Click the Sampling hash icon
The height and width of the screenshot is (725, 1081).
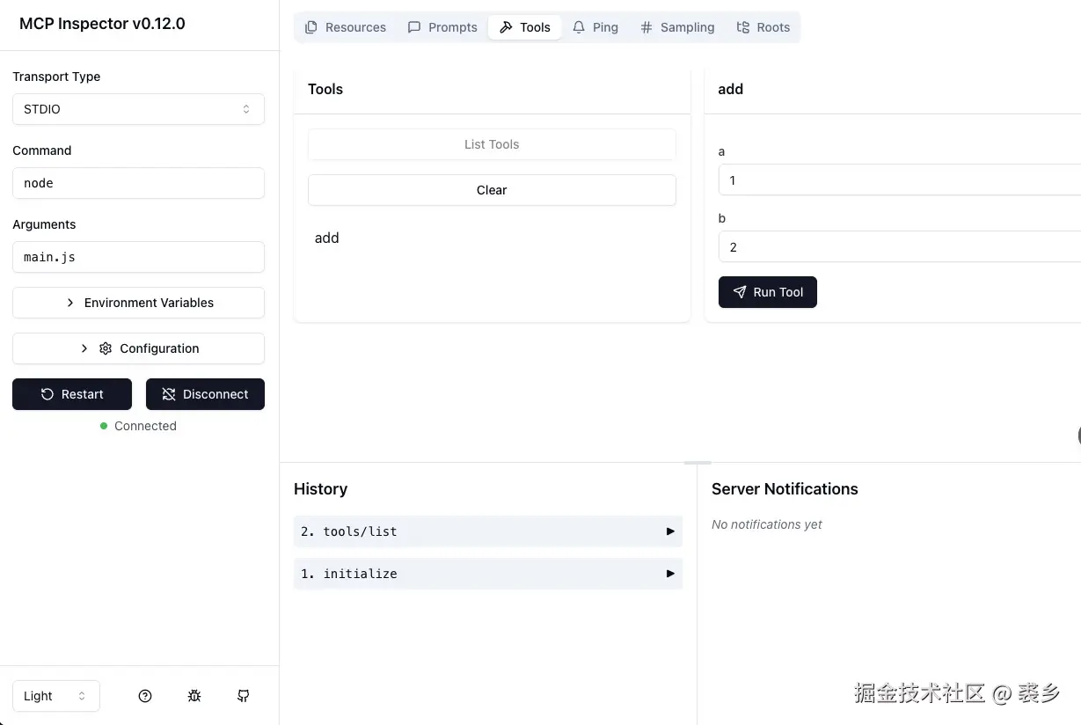tap(646, 27)
